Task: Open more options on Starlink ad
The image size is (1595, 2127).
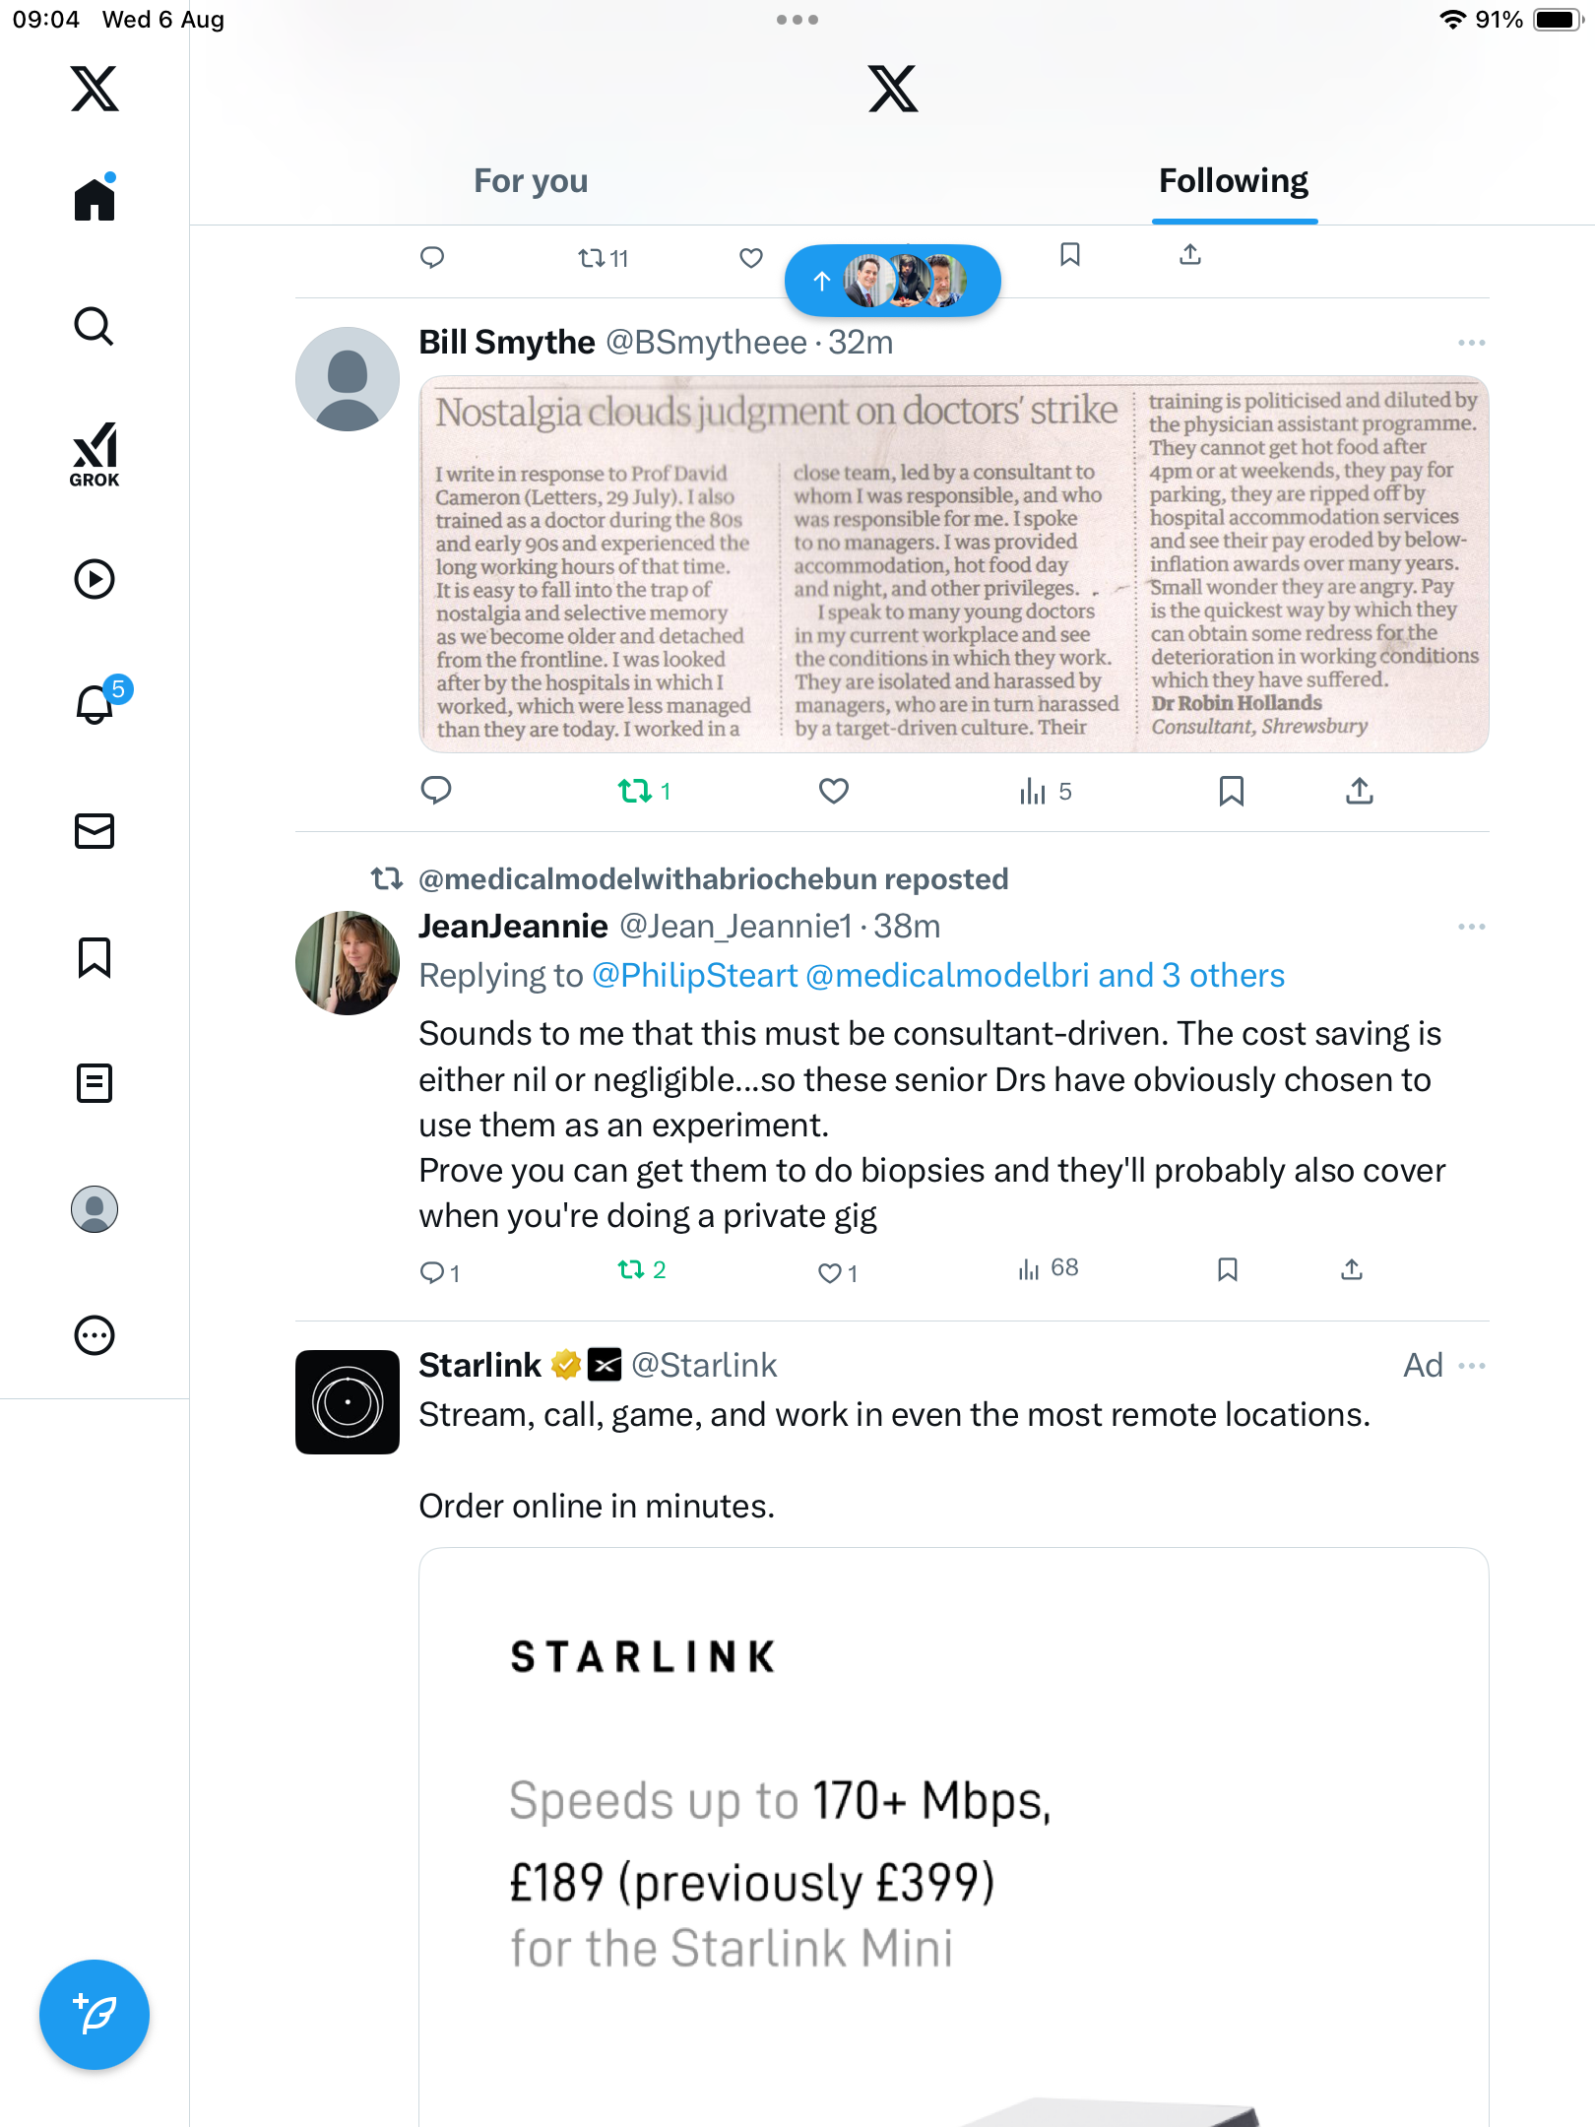Action: coord(1471,1366)
